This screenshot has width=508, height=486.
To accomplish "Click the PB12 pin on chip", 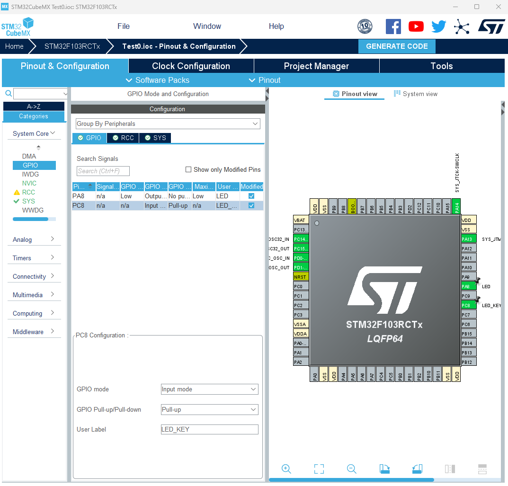I will point(469,362).
